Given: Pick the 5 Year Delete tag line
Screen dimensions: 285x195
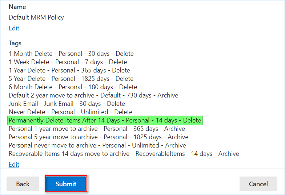Looking at the screenshot, I should click(x=71, y=79).
